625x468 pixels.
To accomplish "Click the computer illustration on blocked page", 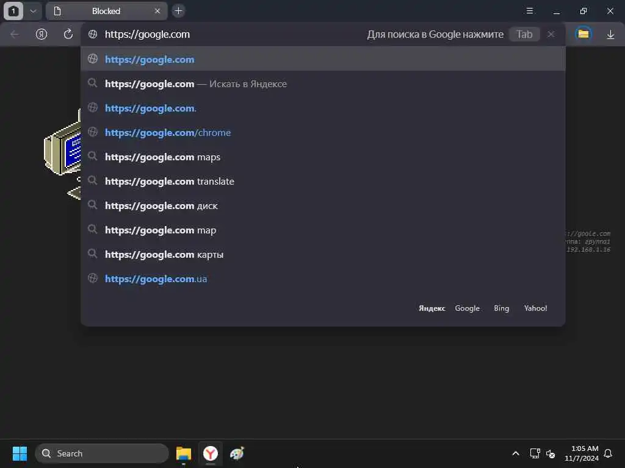I will click(63, 153).
